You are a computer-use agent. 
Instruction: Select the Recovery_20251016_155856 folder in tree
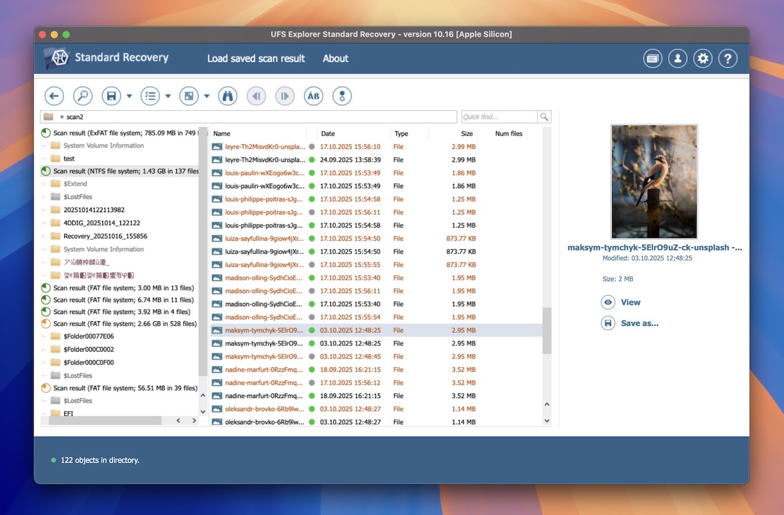105,236
